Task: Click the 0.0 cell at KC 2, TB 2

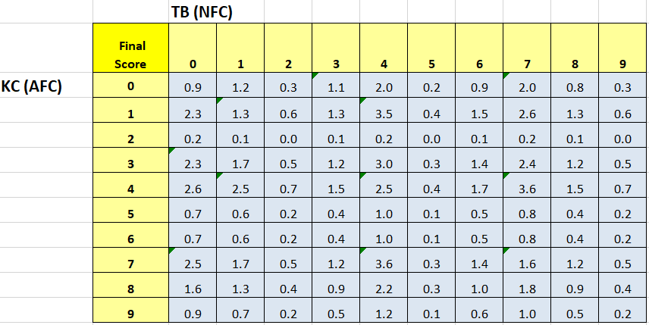Action: point(288,139)
